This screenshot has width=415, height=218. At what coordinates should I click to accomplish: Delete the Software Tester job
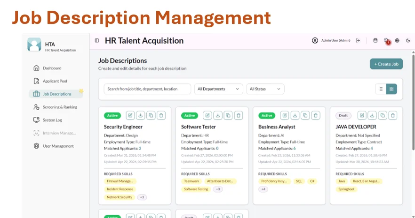tap(239, 115)
